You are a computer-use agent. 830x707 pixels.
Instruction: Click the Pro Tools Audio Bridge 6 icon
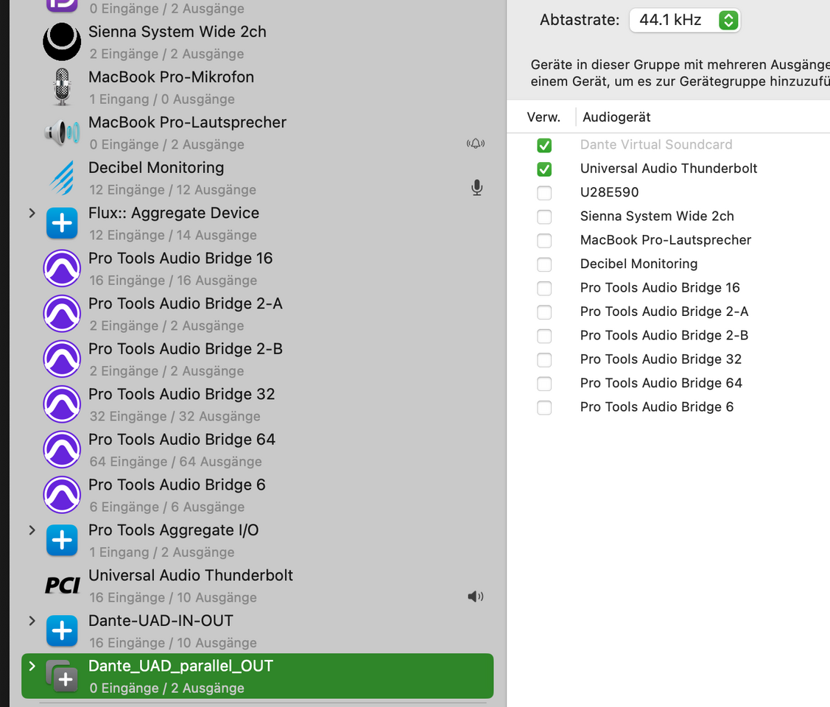coord(62,495)
